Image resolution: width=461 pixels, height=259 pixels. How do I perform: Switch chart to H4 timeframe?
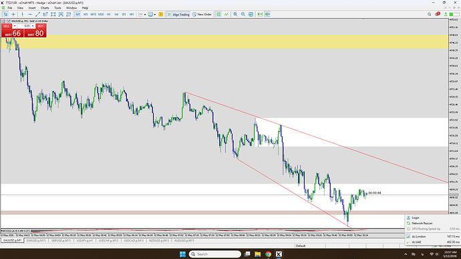click(116, 14)
